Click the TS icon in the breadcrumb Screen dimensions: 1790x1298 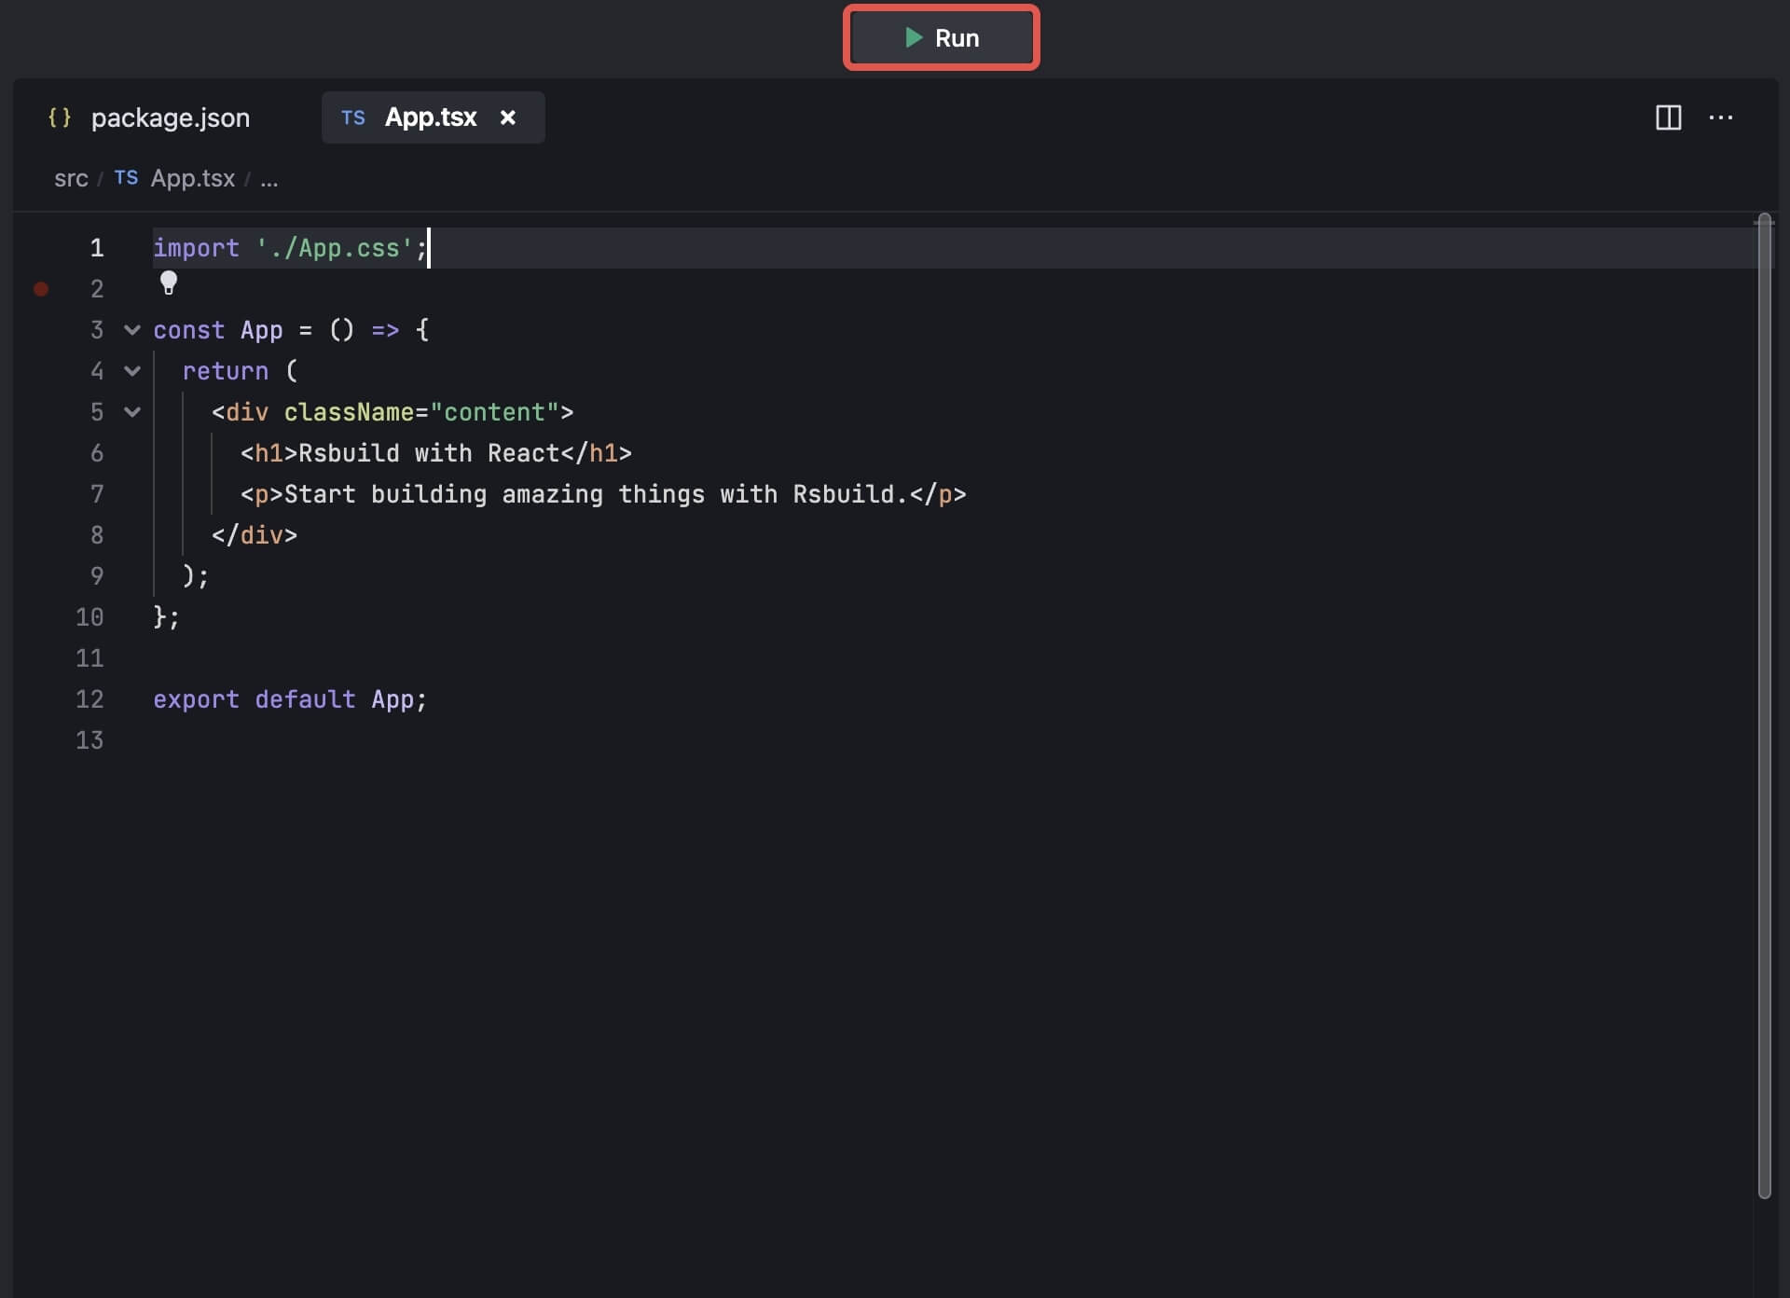click(126, 178)
